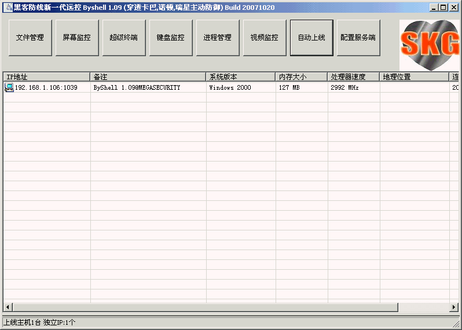The height and width of the screenshot is (330, 462).
Task: Click the horizontal scrollbar right arrow
Action: [454, 307]
